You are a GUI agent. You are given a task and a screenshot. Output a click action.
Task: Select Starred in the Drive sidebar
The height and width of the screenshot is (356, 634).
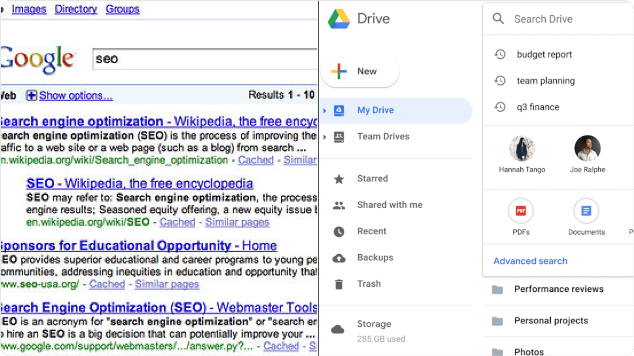372,179
